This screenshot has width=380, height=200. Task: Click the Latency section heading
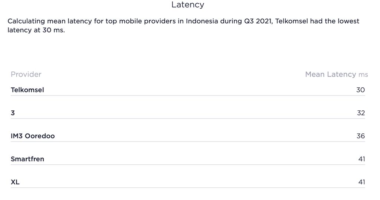tap(187, 5)
